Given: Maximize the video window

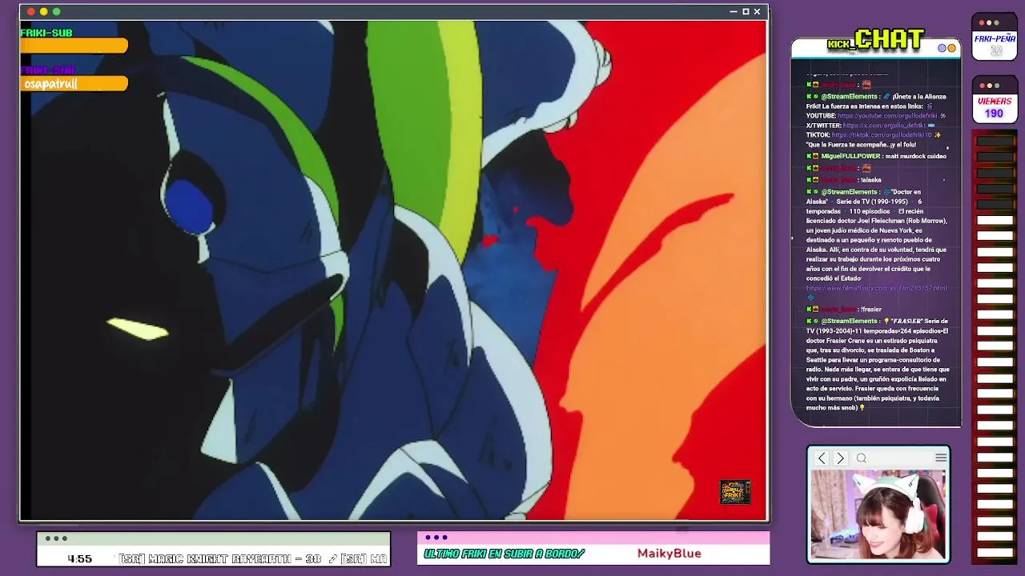Looking at the screenshot, I should click(745, 11).
